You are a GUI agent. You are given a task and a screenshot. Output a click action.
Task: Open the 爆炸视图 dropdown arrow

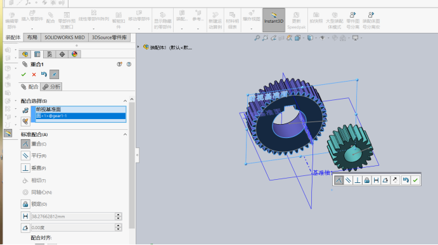tap(252, 28)
